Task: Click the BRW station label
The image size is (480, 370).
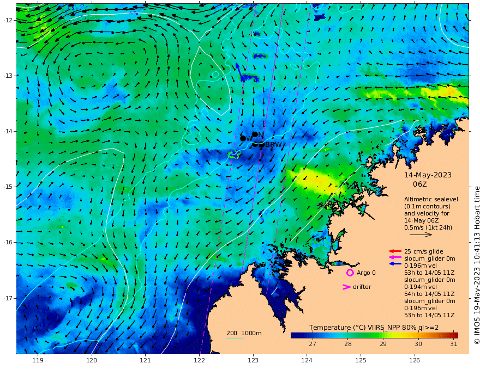Action: [273, 145]
